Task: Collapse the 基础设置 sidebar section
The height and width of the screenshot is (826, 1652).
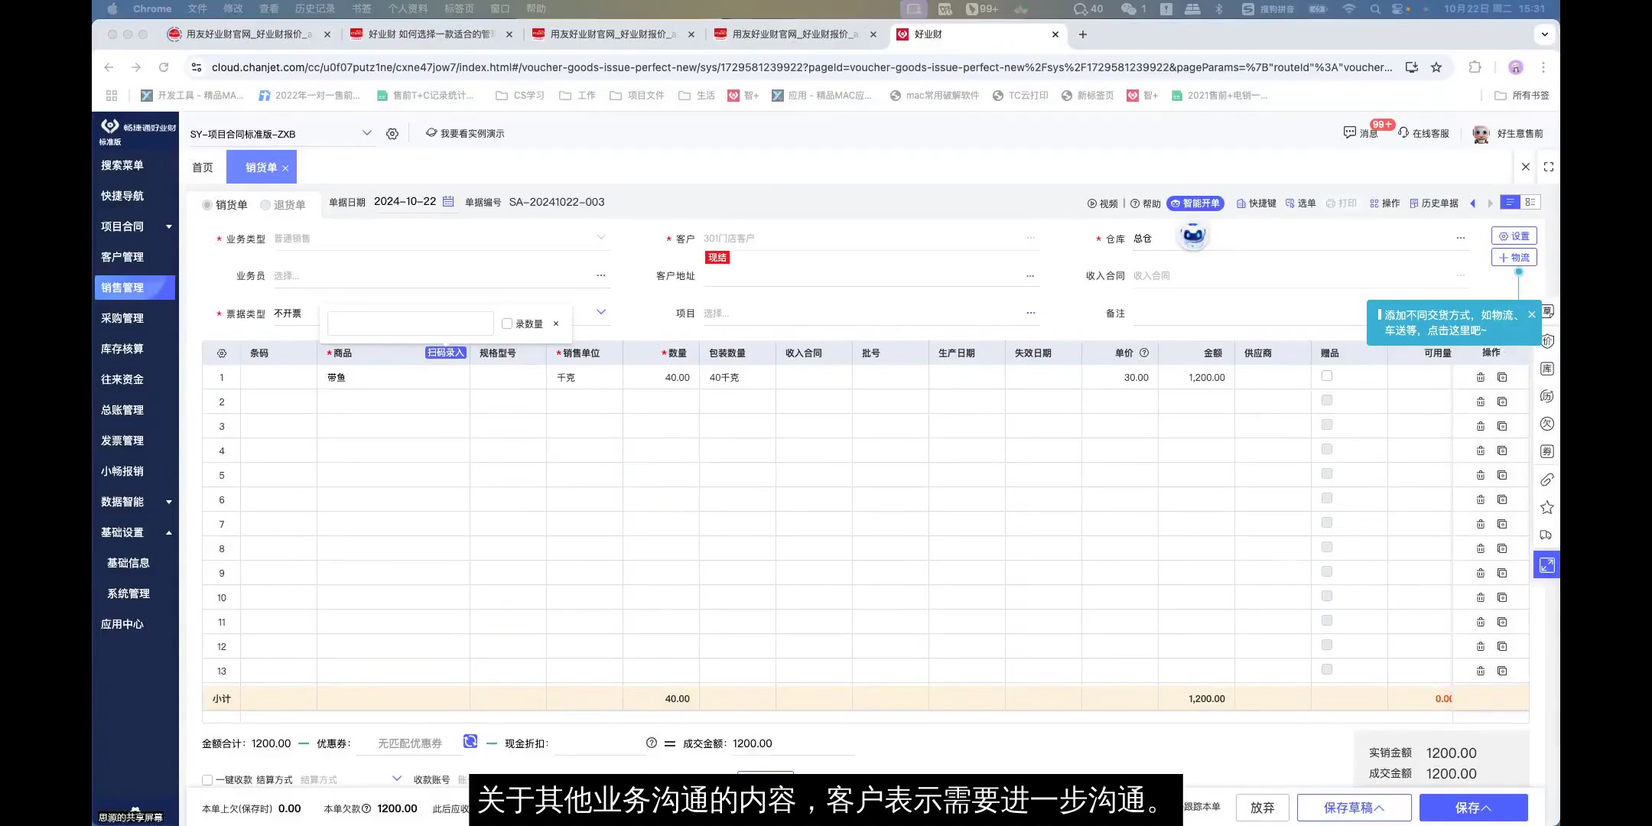Action: 169,532
